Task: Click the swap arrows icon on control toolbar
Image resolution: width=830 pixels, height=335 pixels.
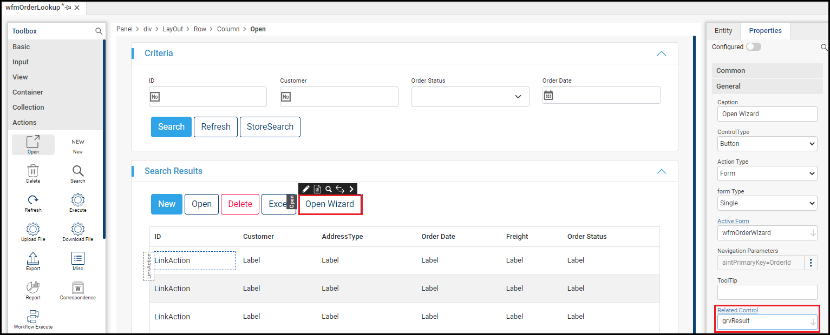Action: point(340,189)
